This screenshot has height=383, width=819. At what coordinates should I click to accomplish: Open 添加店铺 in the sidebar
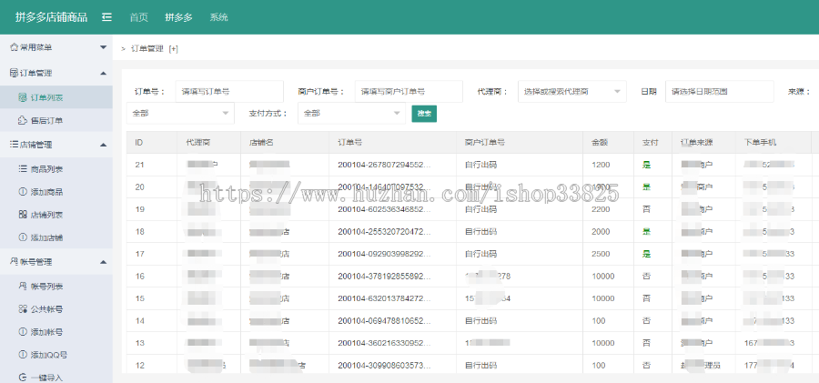pos(56,237)
